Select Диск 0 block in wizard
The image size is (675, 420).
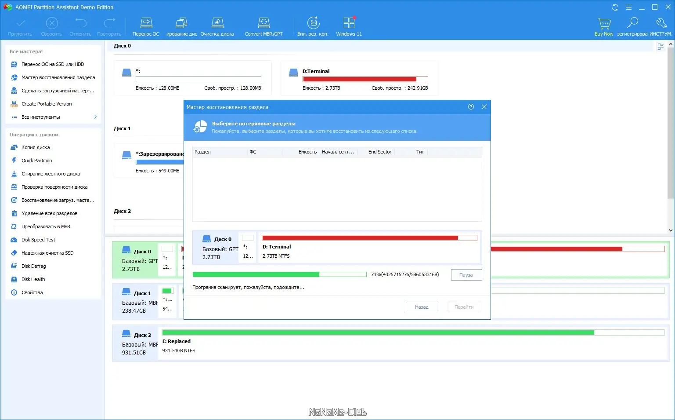[x=216, y=248]
